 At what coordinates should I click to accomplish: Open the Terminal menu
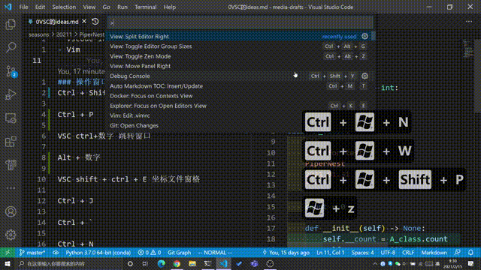145,7
